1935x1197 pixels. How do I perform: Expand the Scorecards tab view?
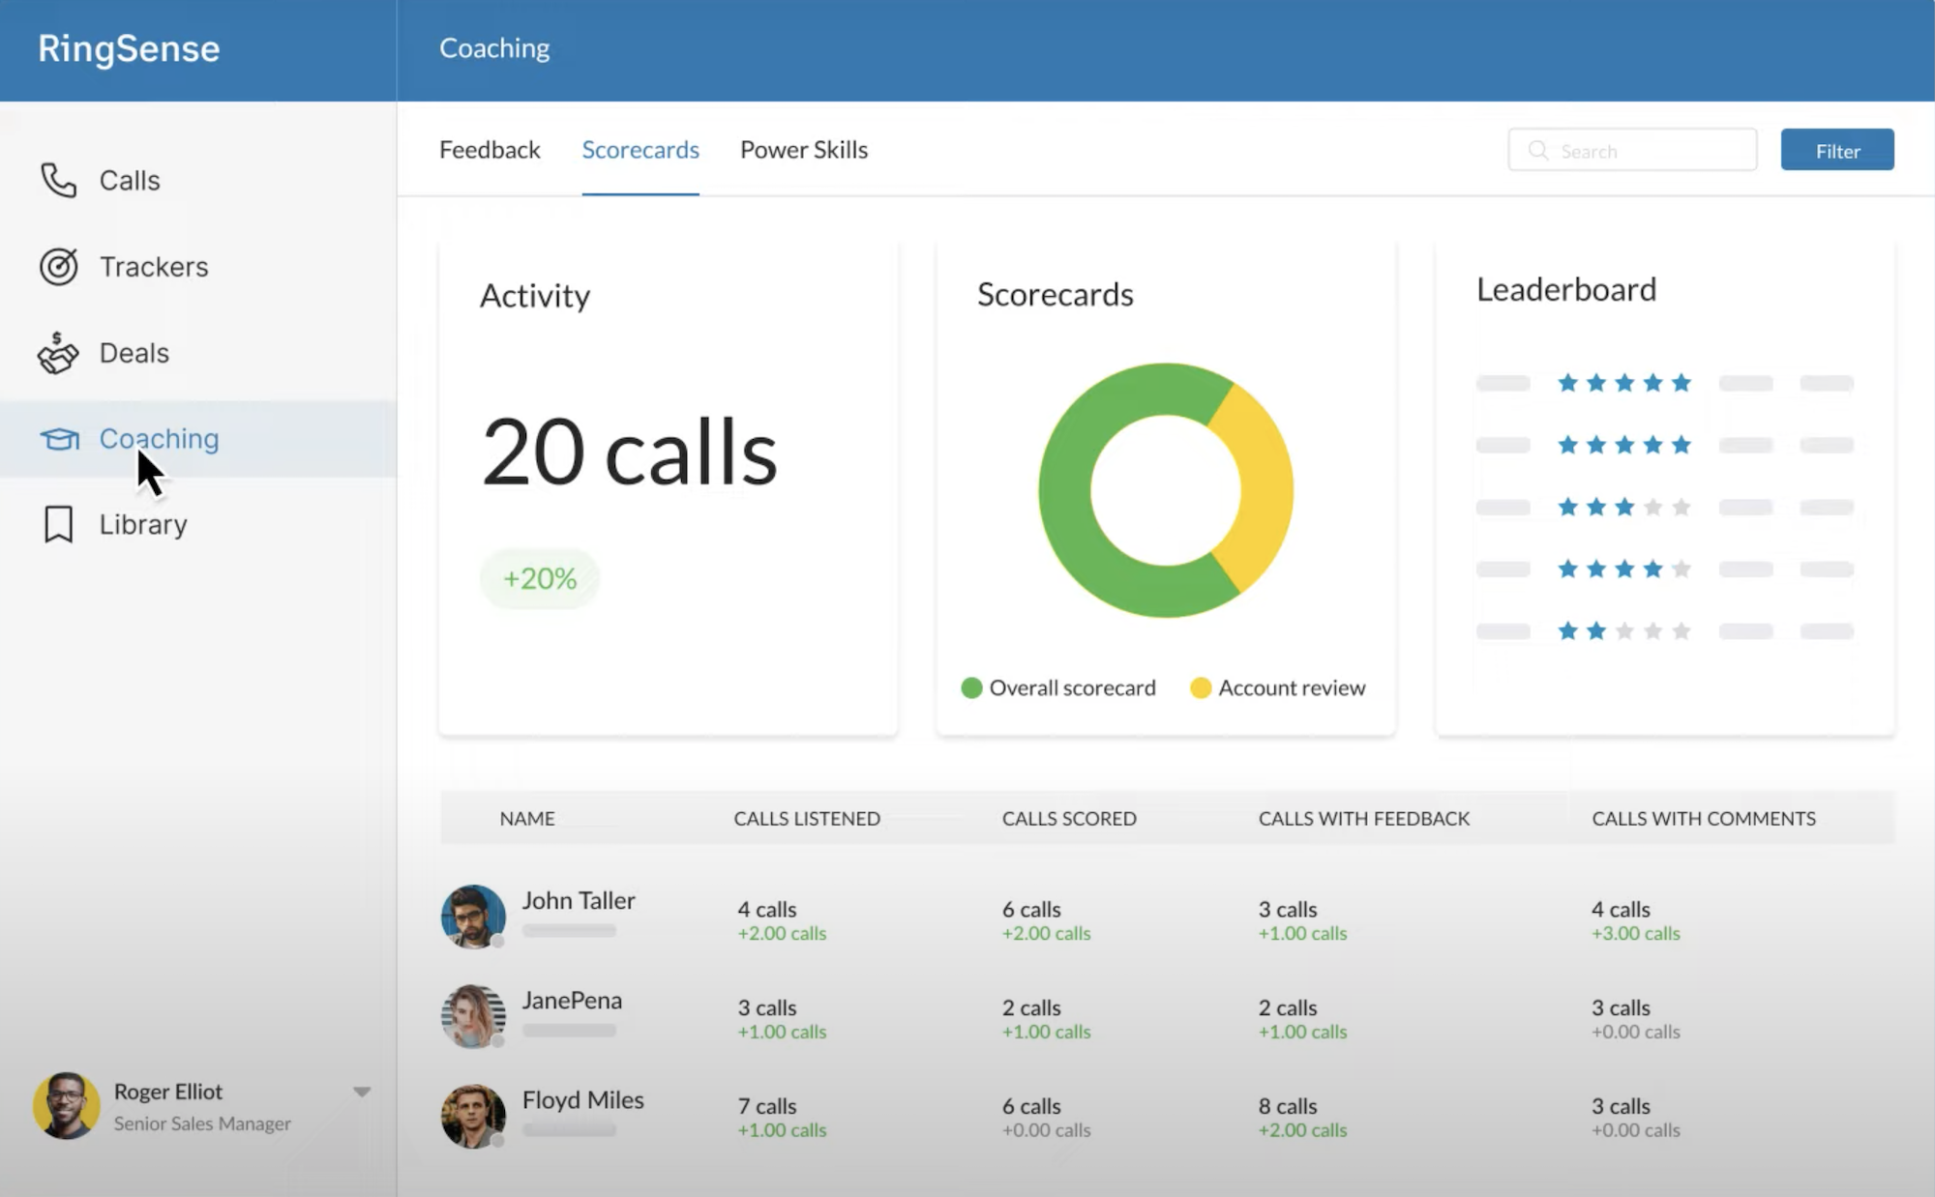pos(640,149)
